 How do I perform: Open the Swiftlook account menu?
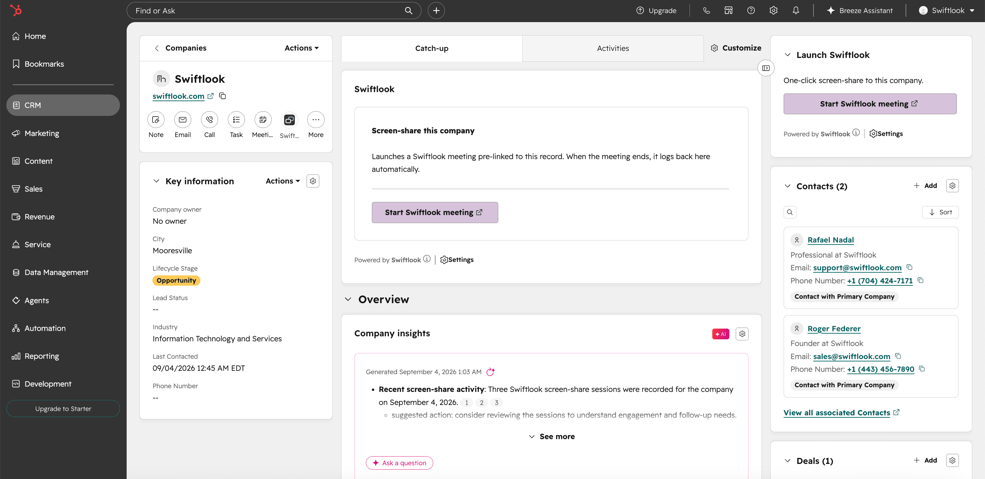tap(946, 11)
